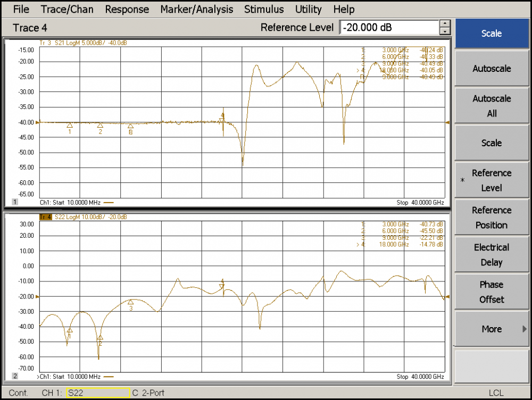Choose the Reference Level softkey
532x400 pixels.
491,180
